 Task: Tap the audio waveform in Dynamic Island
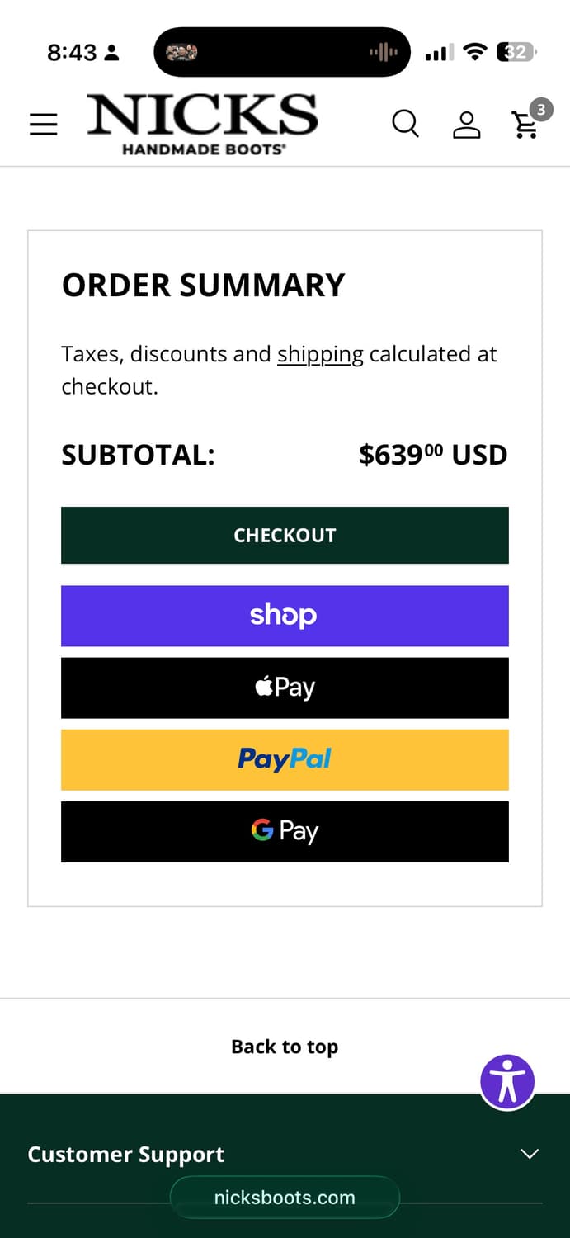pos(383,53)
